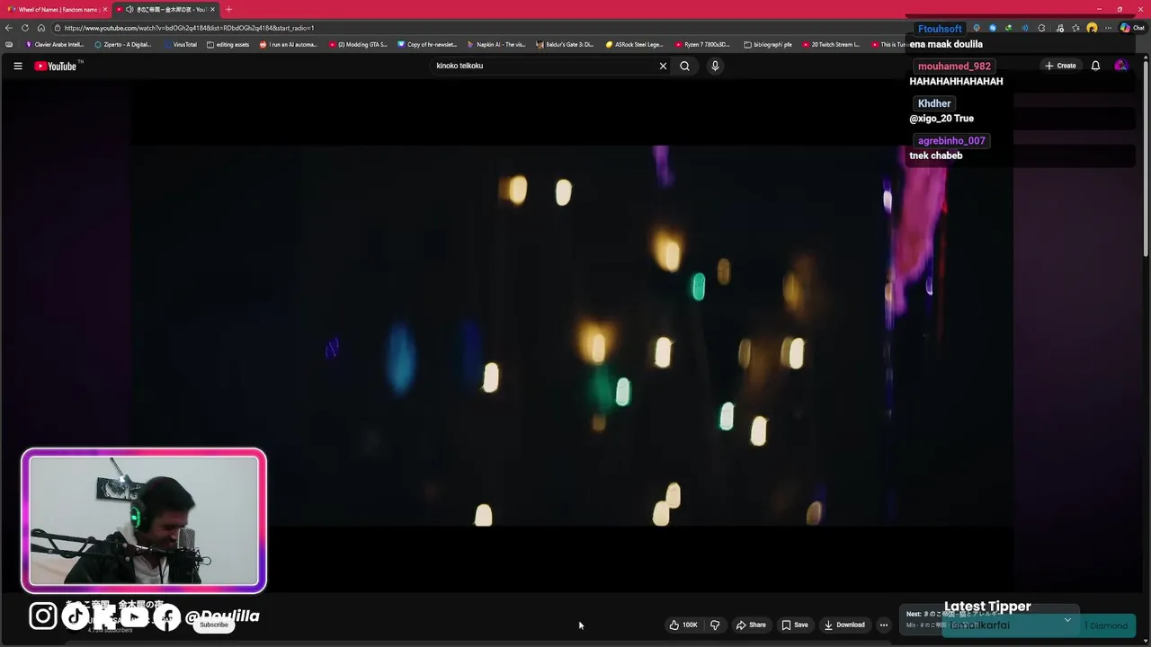The image size is (1151, 647).
Task: Switch to the Wheel of Names tab
Action: (54, 9)
